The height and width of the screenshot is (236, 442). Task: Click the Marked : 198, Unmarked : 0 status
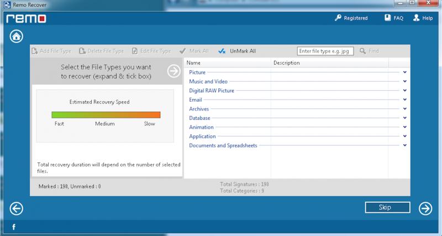click(x=70, y=186)
